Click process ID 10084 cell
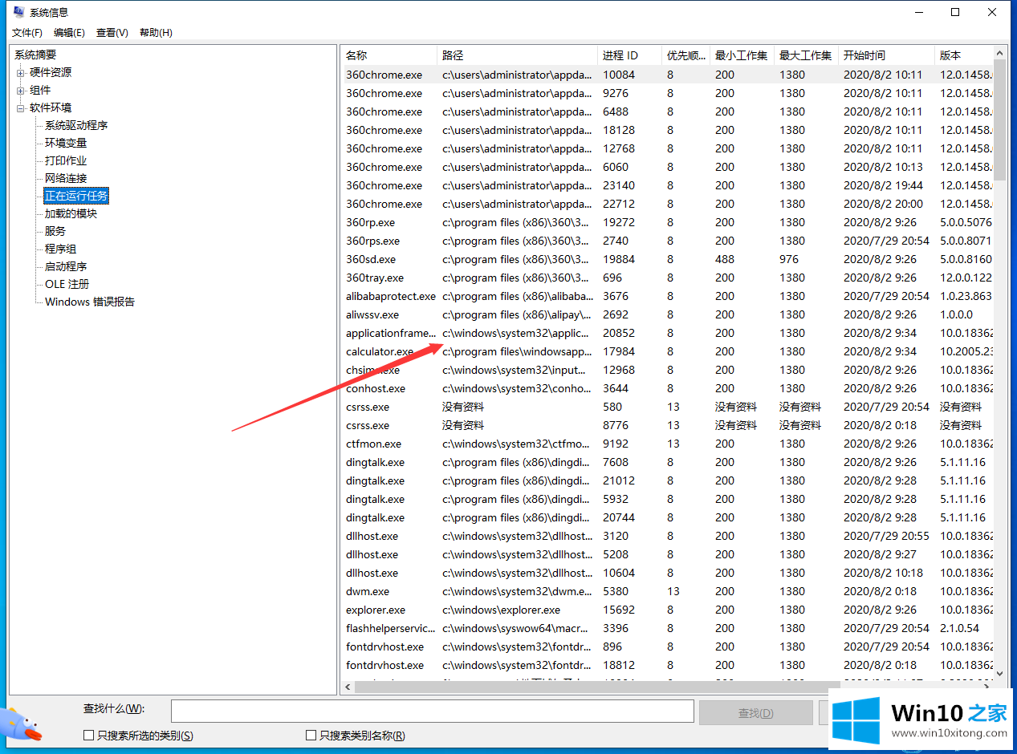This screenshot has width=1017, height=754. [x=619, y=75]
